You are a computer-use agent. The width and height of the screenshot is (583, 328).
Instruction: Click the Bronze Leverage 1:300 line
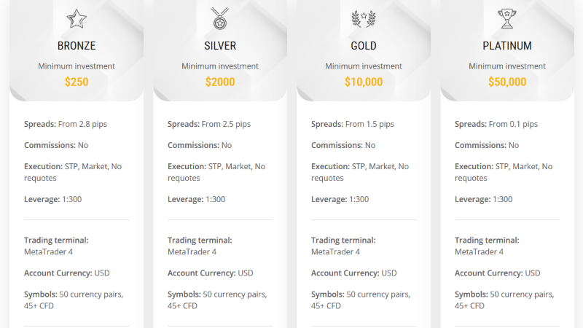pos(52,199)
